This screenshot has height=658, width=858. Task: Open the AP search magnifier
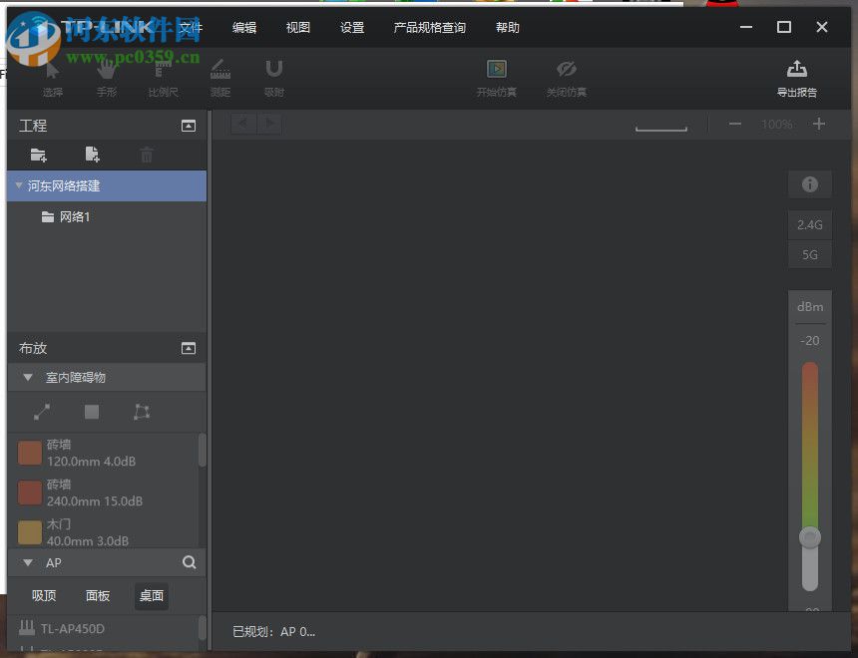189,562
